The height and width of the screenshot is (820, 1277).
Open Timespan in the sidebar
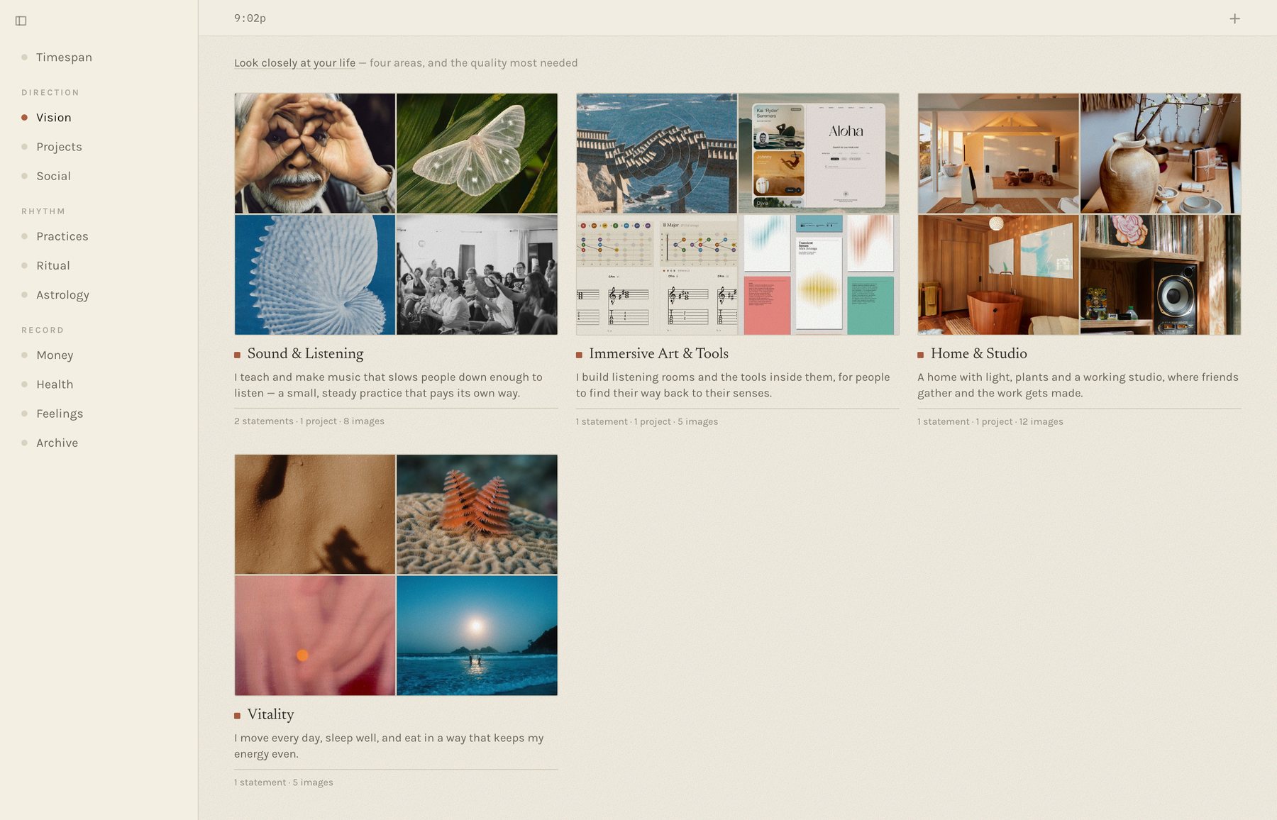click(x=64, y=57)
